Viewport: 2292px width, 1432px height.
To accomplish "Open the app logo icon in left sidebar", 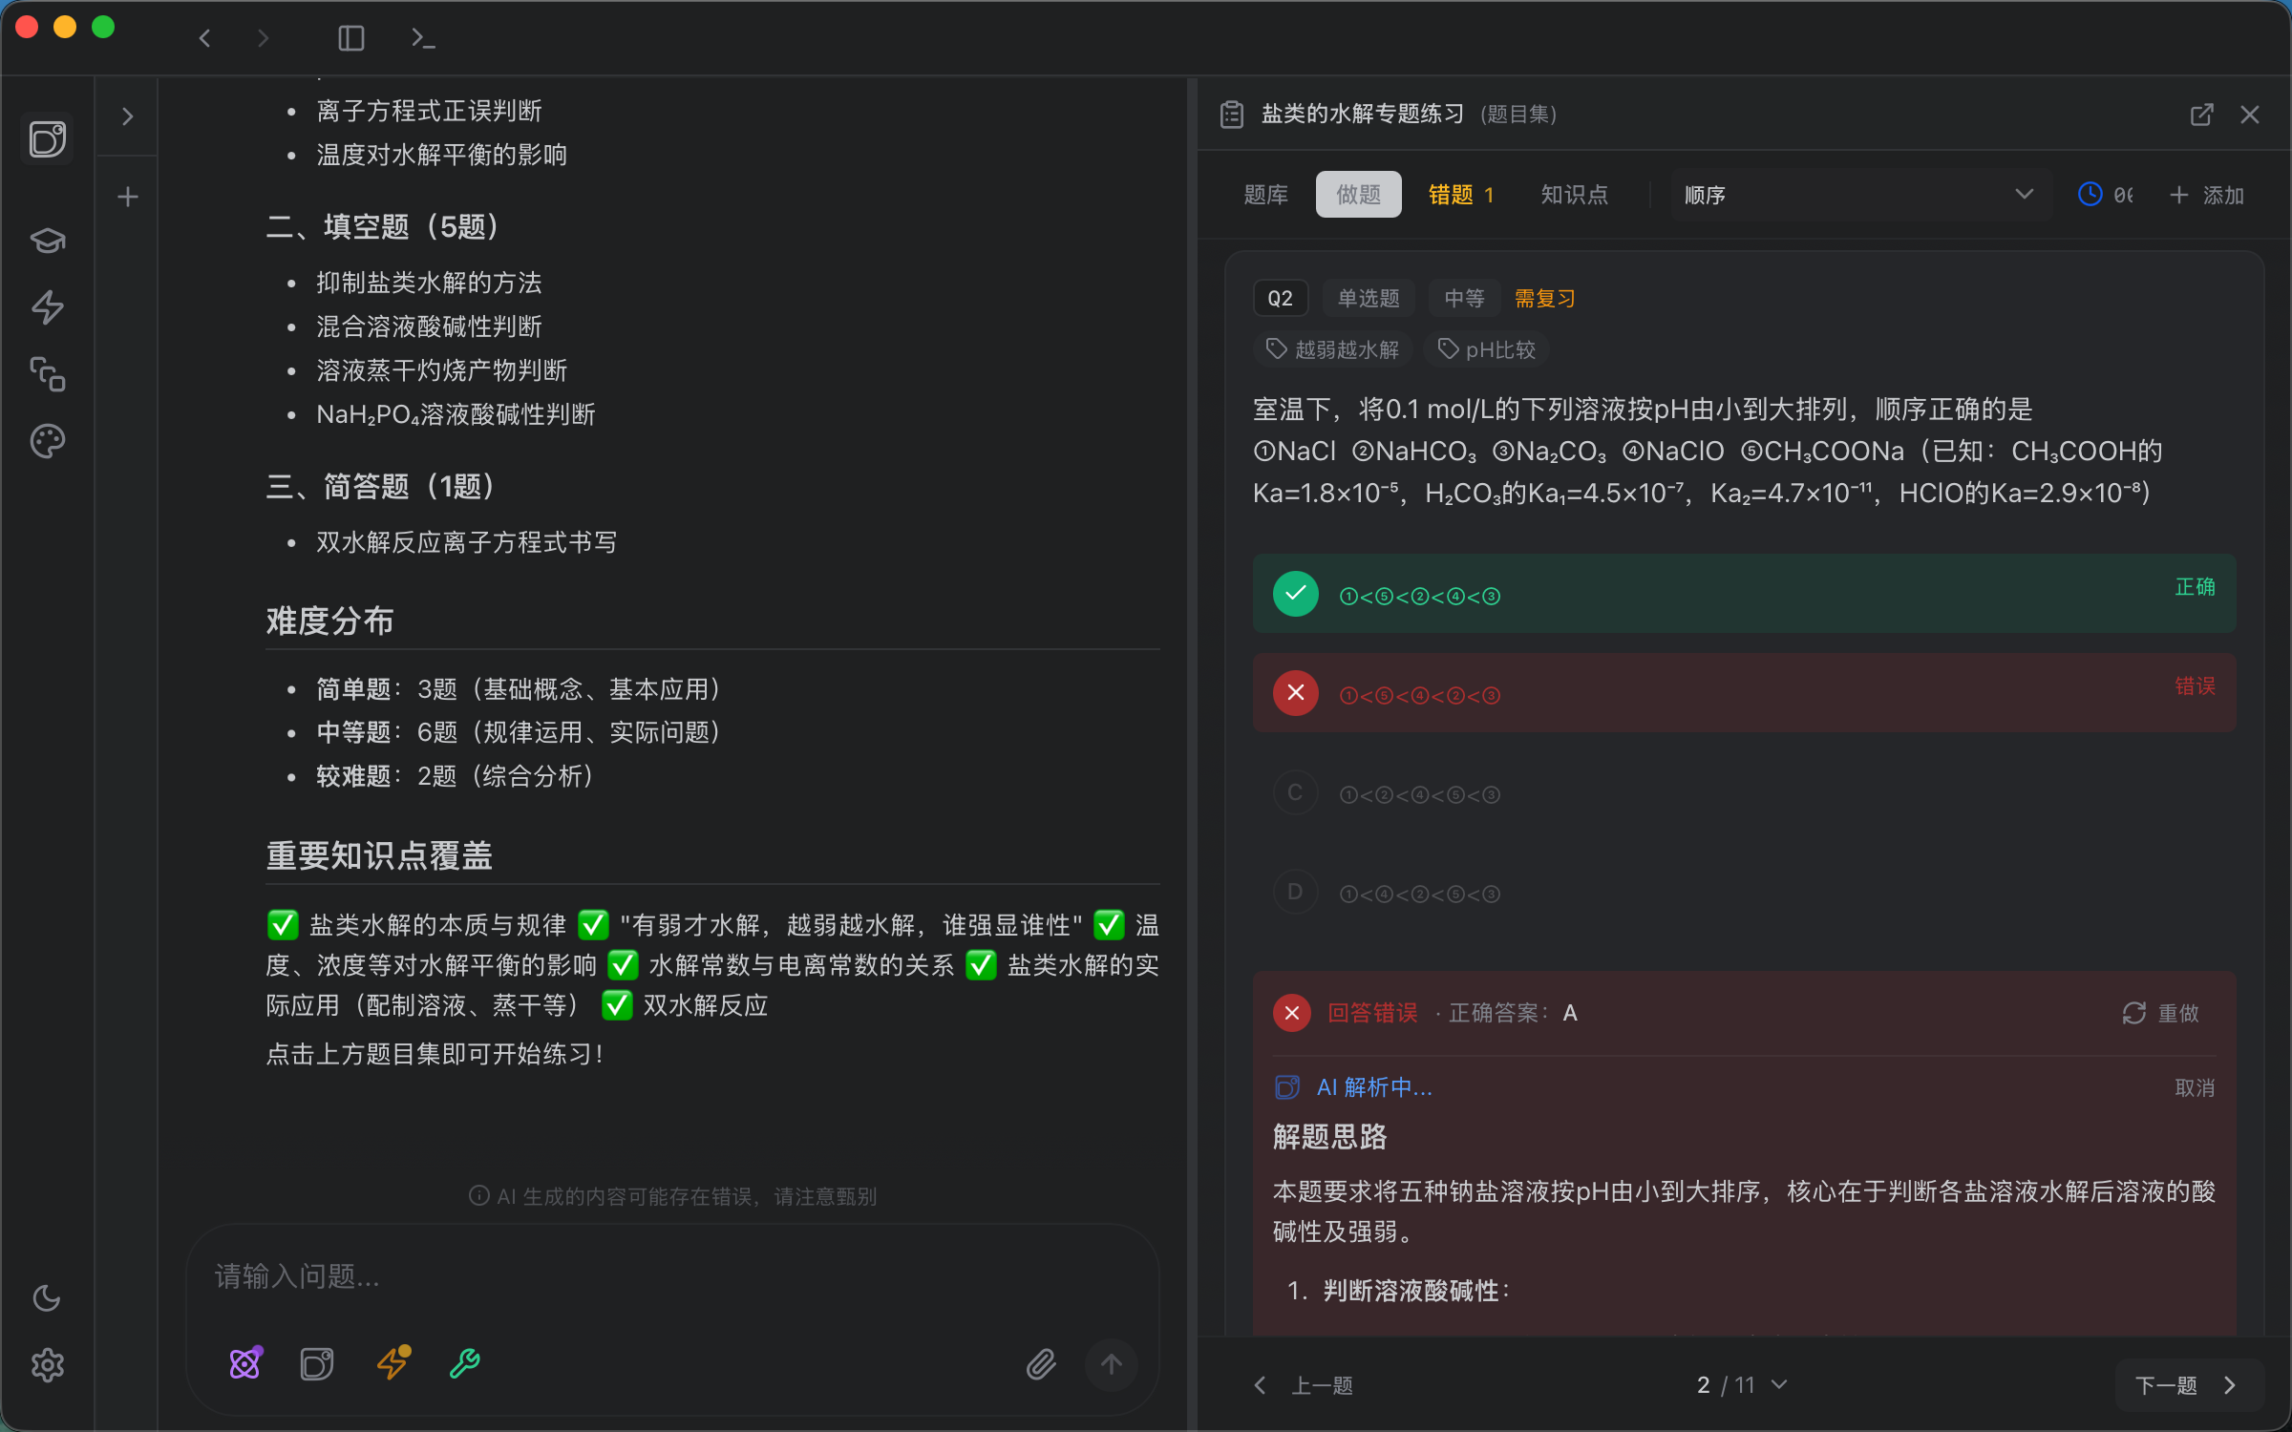I will (48, 138).
